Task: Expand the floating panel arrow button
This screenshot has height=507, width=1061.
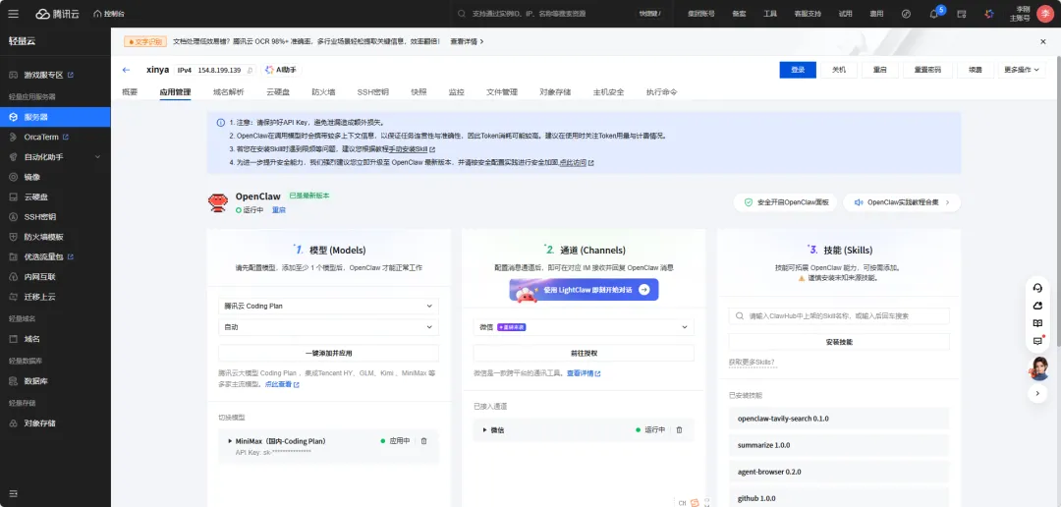Action: [1037, 394]
